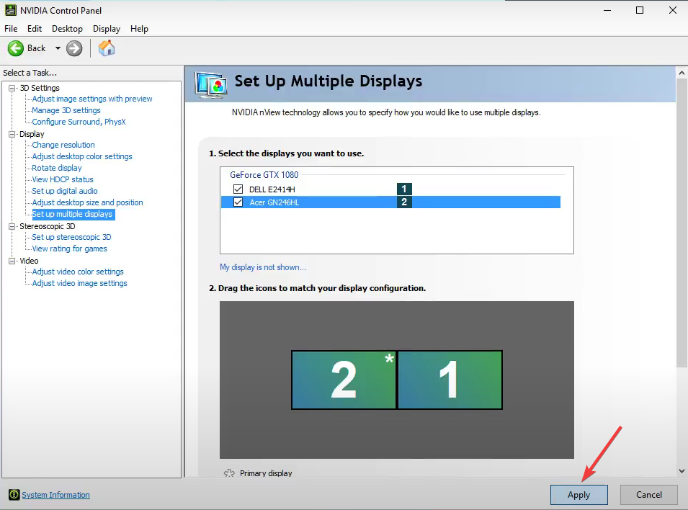The height and width of the screenshot is (510, 688).
Task: Click the vertical scrollbar thumb
Action: click(x=682, y=223)
